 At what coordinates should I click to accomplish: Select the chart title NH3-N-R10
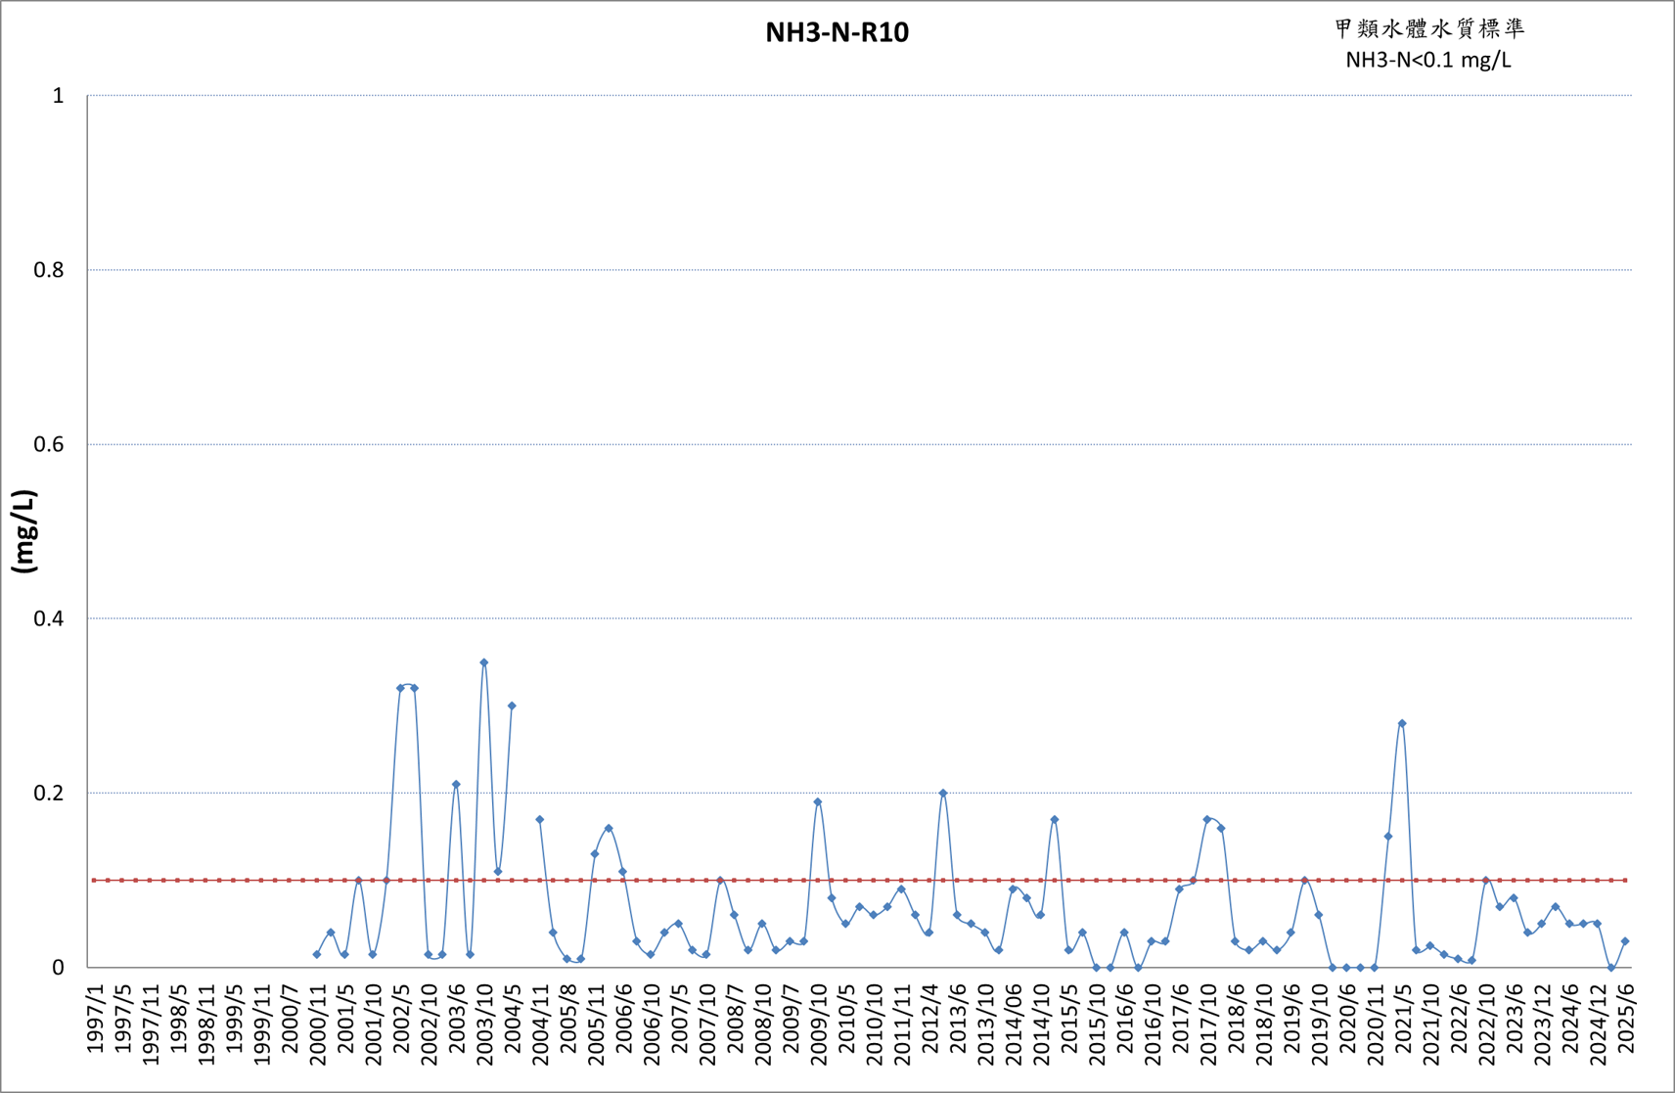click(837, 32)
